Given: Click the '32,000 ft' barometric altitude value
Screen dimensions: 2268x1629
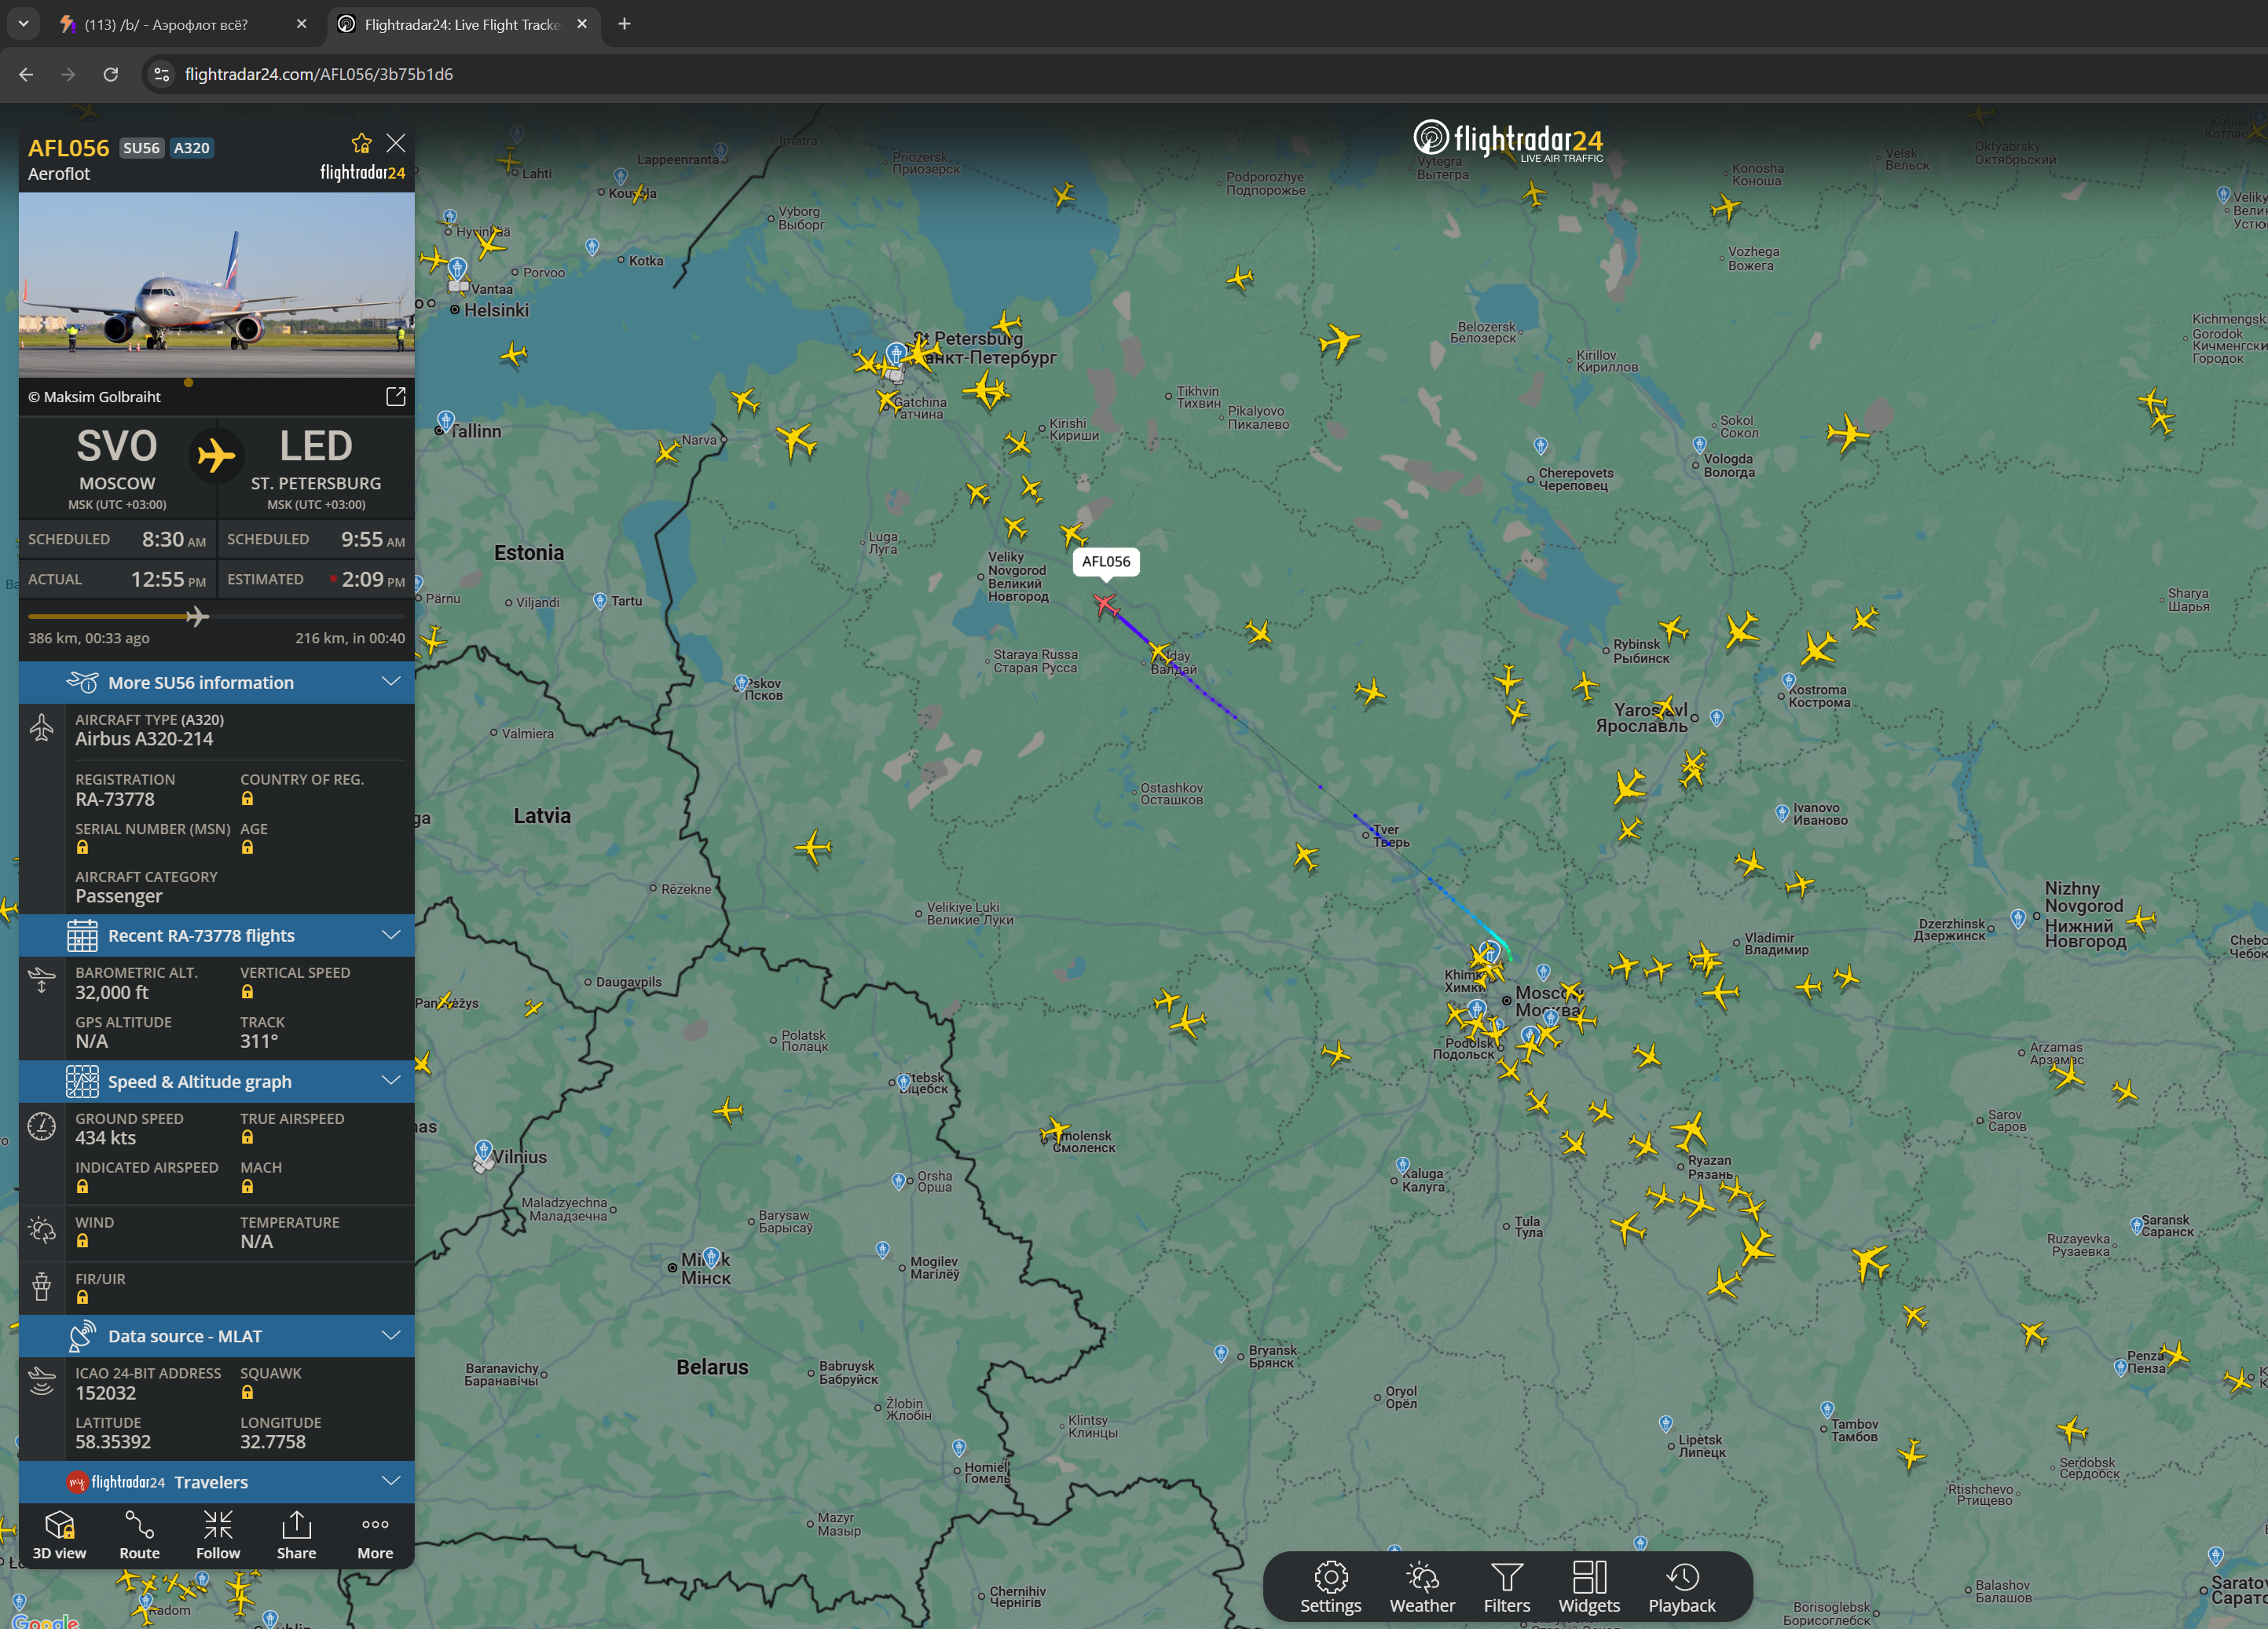Looking at the screenshot, I should coord(112,992).
